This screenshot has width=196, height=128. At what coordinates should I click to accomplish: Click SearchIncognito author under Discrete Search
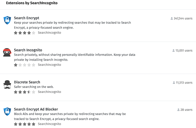(50, 92)
